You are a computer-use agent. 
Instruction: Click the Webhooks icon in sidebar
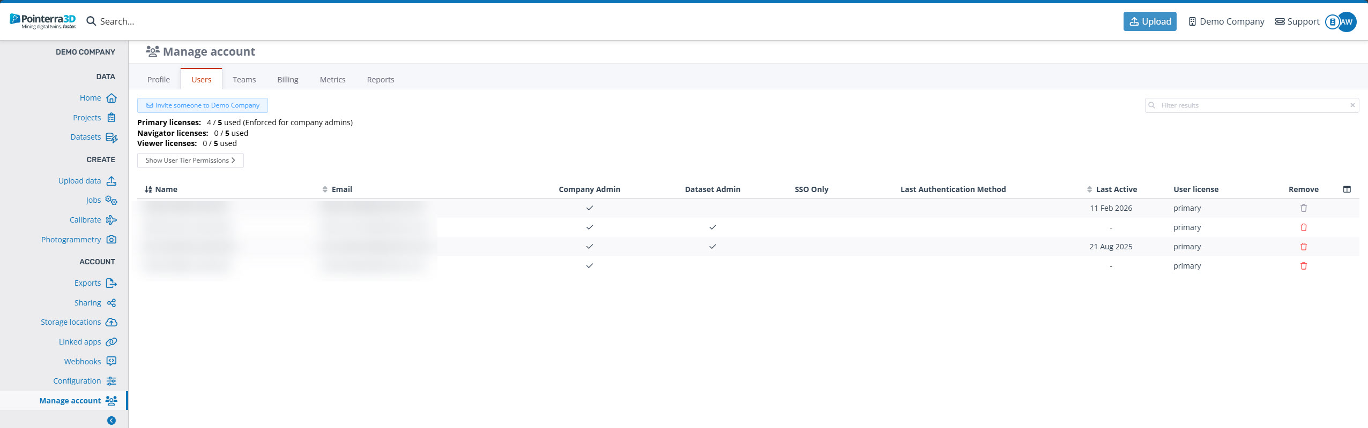pos(111,361)
